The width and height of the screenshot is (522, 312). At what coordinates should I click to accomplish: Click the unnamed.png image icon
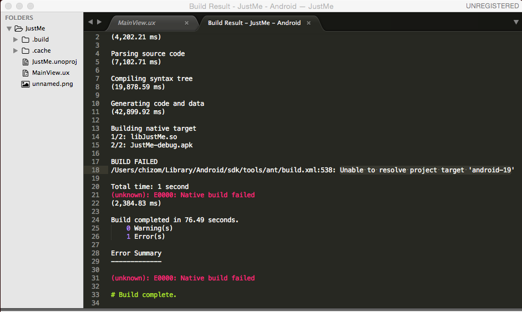click(26, 84)
